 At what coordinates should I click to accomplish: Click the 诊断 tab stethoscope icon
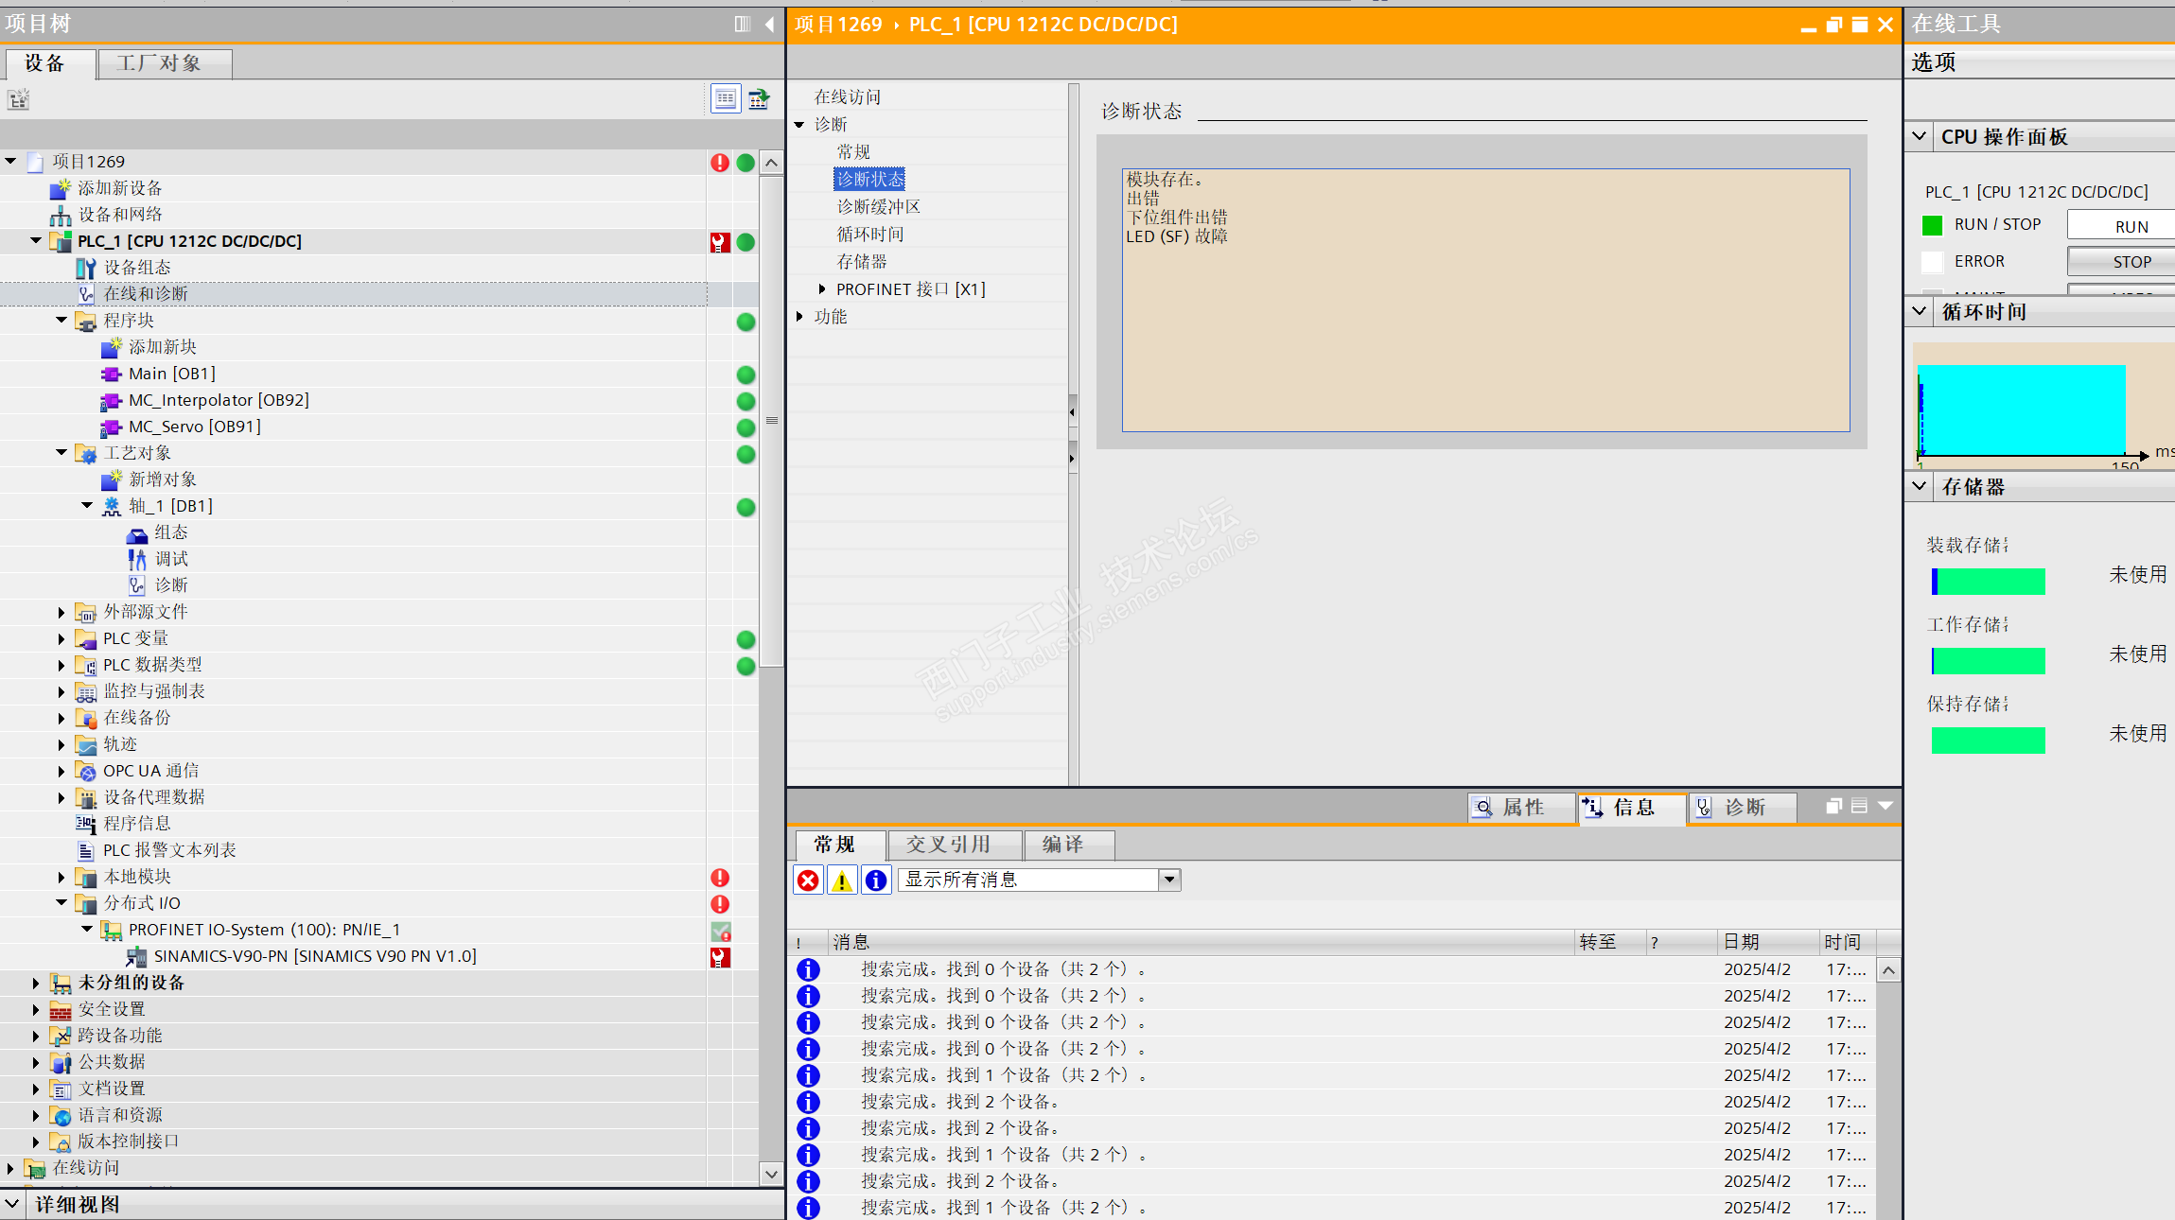[1704, 807]
